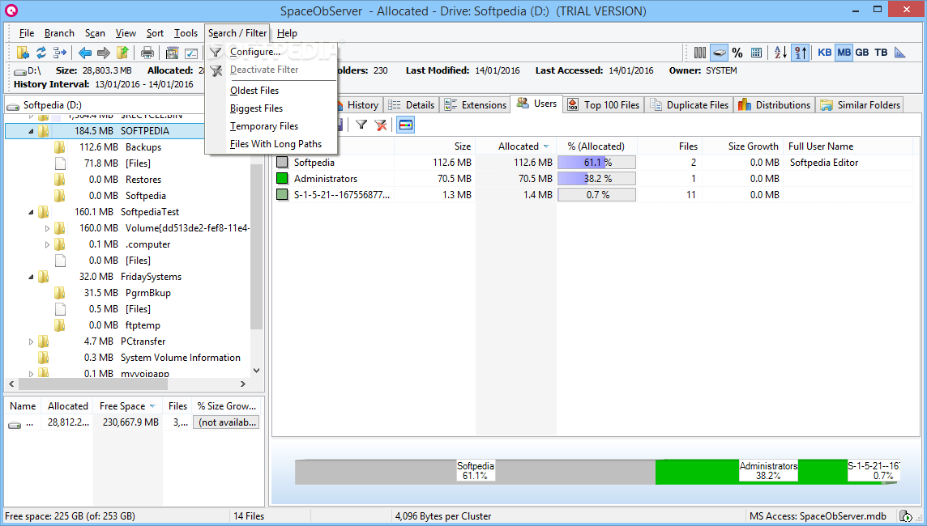Click the expand tree branch icon
Image resolution: width=927 pixels, height=526 pixels.
pyautogui.click(x=60, y=53)
